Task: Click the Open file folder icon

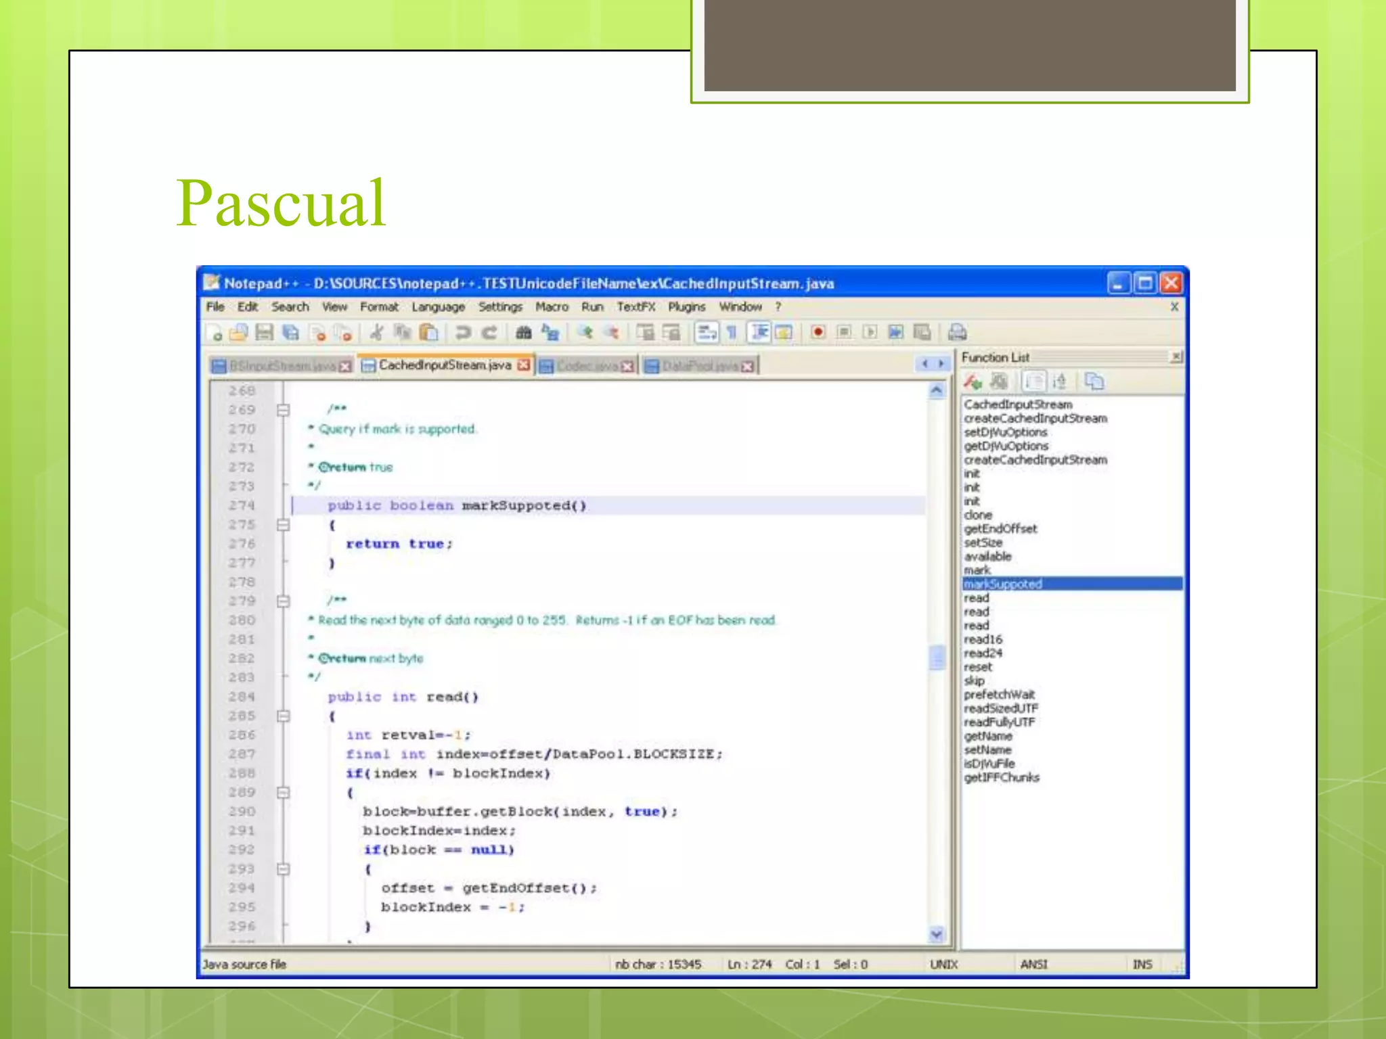Action: (x=239, y=332)
